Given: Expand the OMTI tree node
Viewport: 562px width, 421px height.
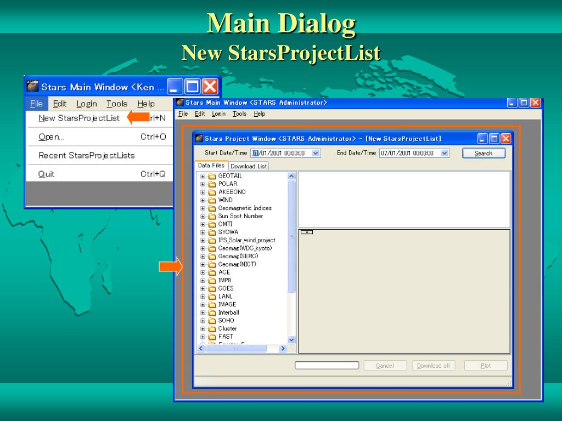Looking at the screenshot, I should (203, 224).
